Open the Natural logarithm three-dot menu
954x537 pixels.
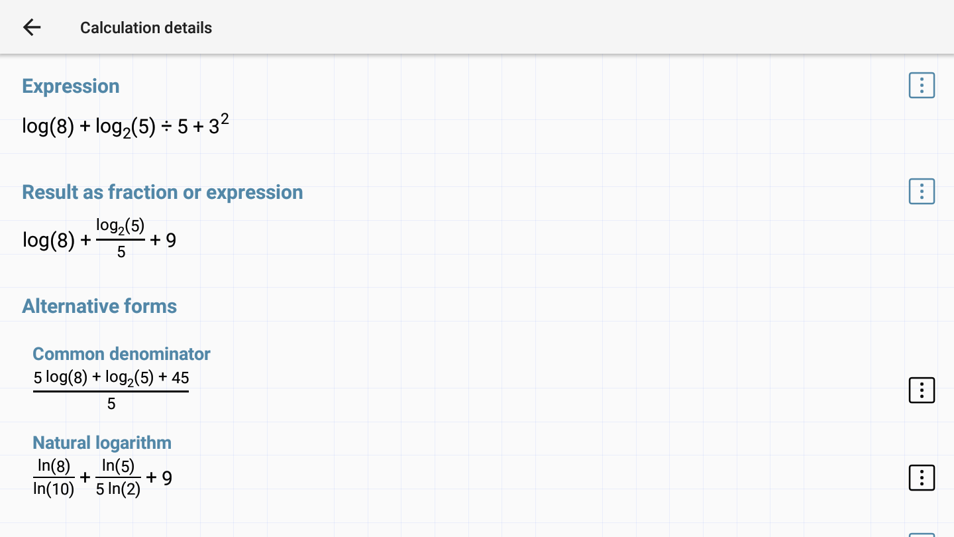point(922,478)
